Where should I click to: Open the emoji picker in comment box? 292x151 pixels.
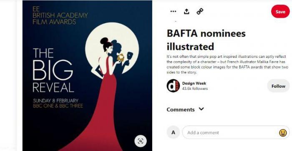[283, 133]
